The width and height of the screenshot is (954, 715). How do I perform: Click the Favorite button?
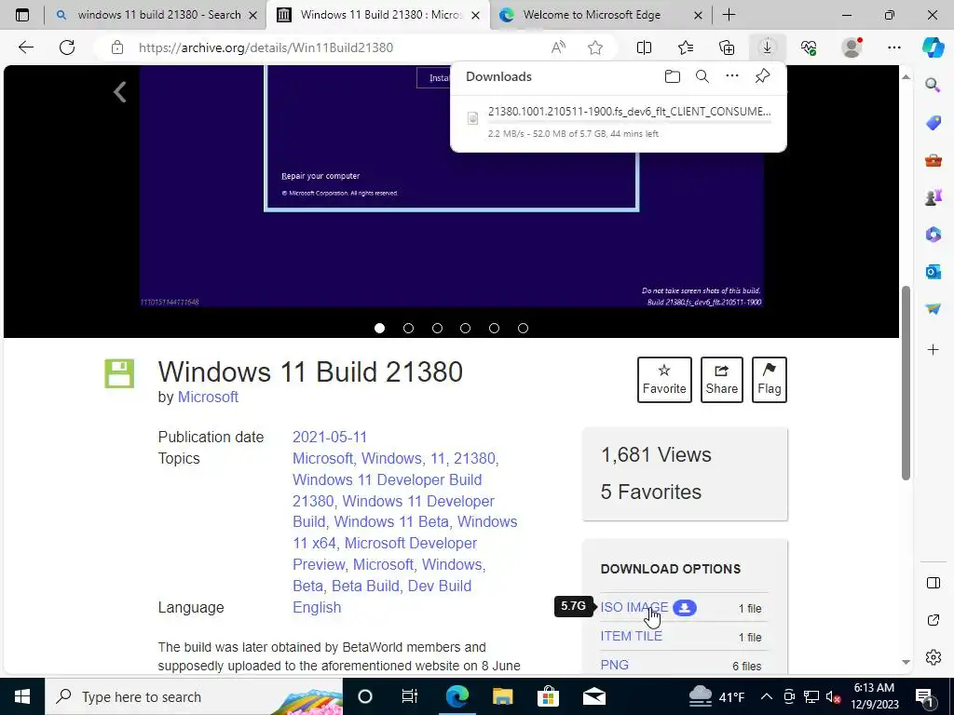point(664,380)
